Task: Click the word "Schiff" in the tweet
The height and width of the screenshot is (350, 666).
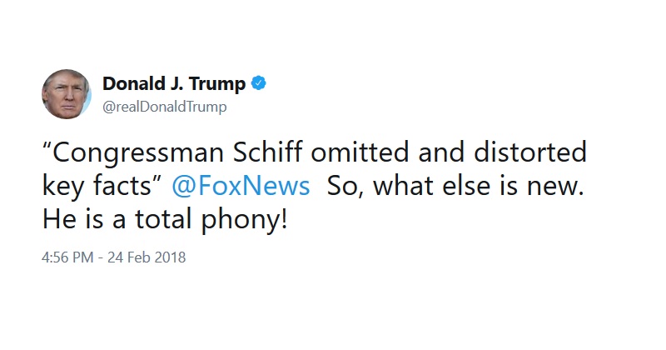Action: 268,152
